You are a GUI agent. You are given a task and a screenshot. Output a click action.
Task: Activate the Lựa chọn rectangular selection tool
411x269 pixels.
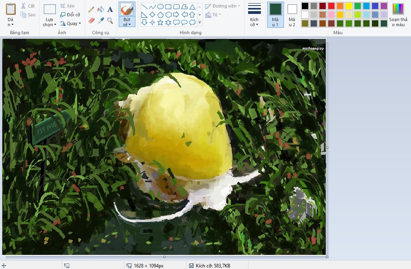click(49, 10)
